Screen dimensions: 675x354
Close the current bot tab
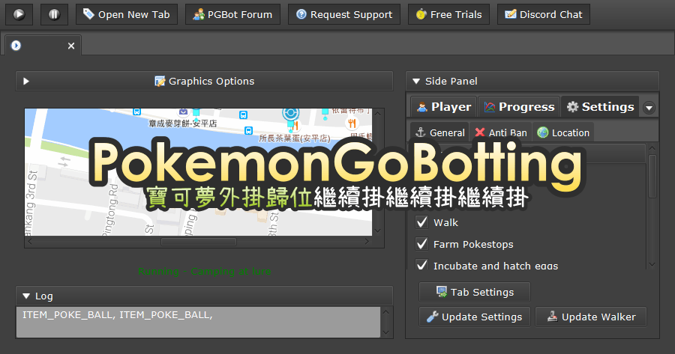(x=71, y=46)
